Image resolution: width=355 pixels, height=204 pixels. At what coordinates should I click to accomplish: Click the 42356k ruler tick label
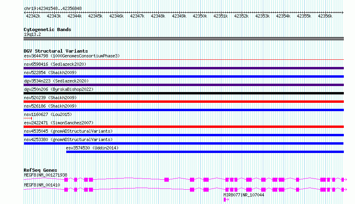point(325,16)
